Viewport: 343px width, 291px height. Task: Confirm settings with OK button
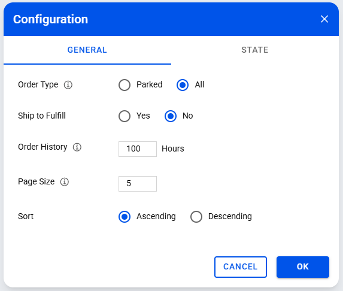pyautogui.click(x=303, y=267)
